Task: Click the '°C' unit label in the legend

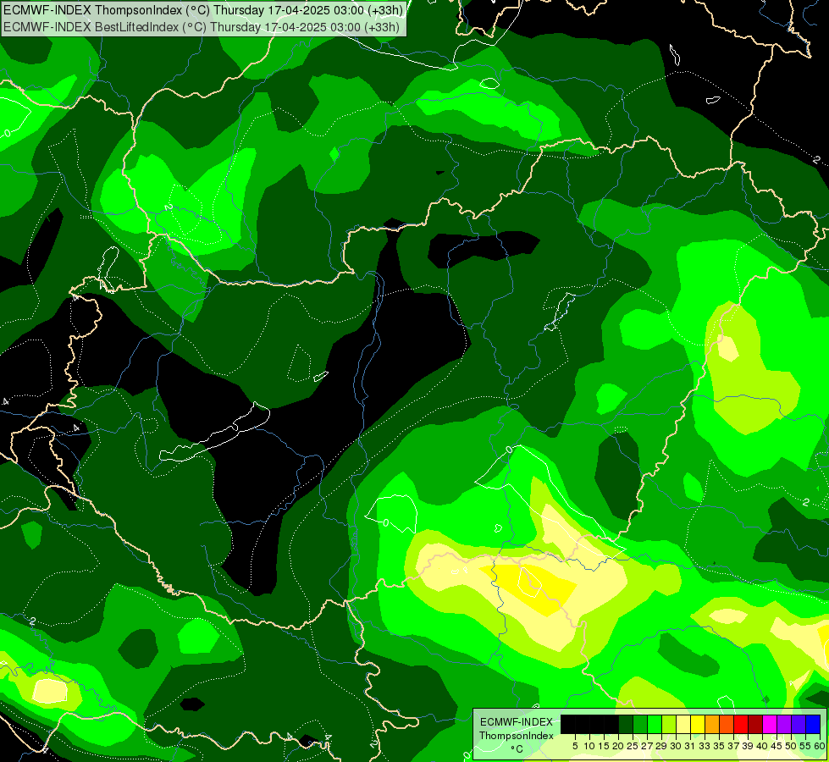Action: [x=517, y=749]
